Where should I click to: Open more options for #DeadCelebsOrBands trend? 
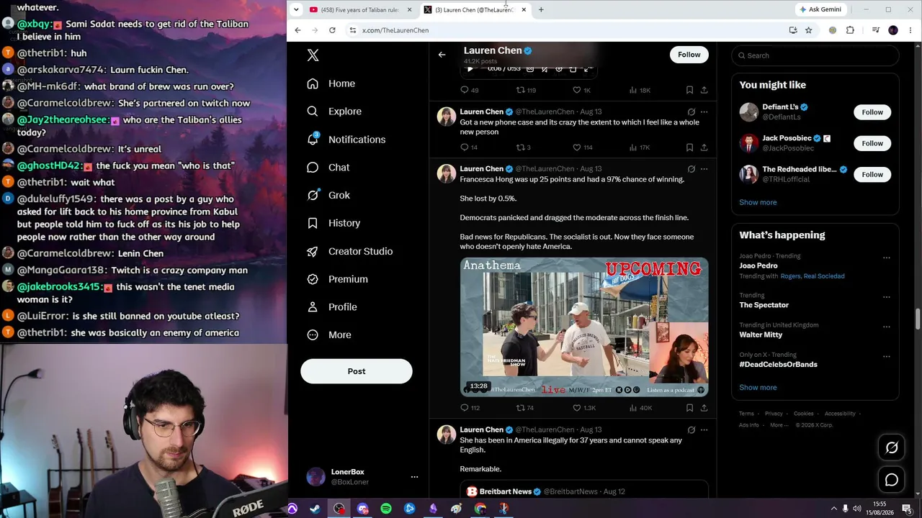[887, 356]
